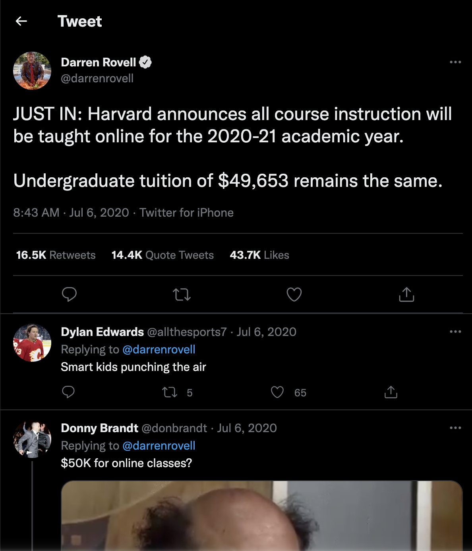
Task: Share the Harvard tuition tweet
Action: click(x=406, y=295)
